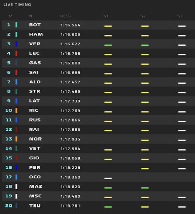Screen dimensions: 195x214
Task: Select the MSC driver row
Action: (x=99, y=196)
